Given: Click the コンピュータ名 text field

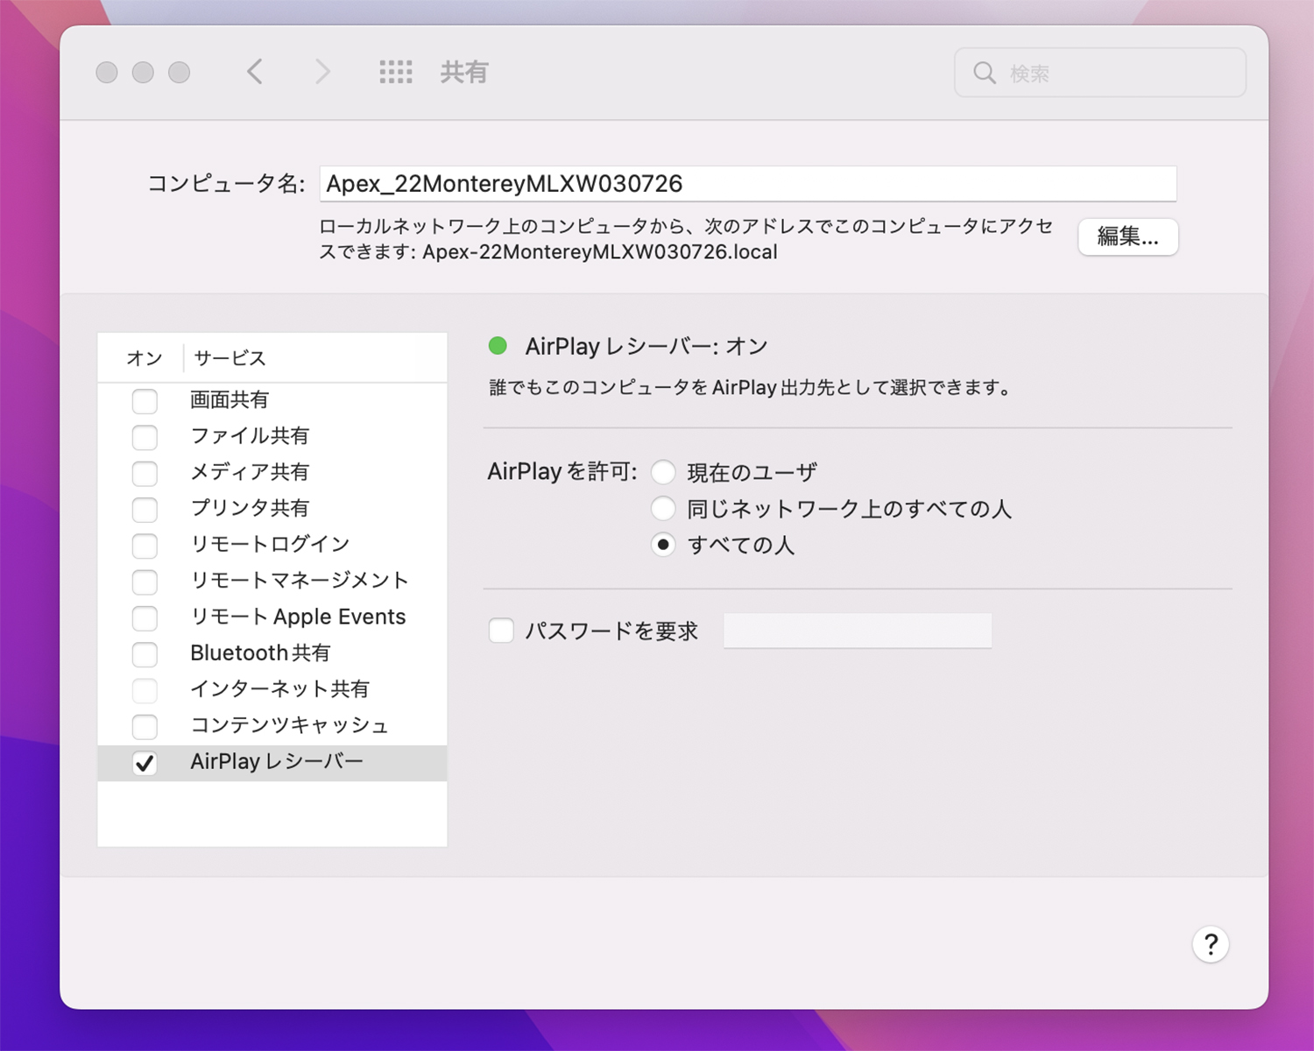Looking at the screenshot, I should 748,183.
